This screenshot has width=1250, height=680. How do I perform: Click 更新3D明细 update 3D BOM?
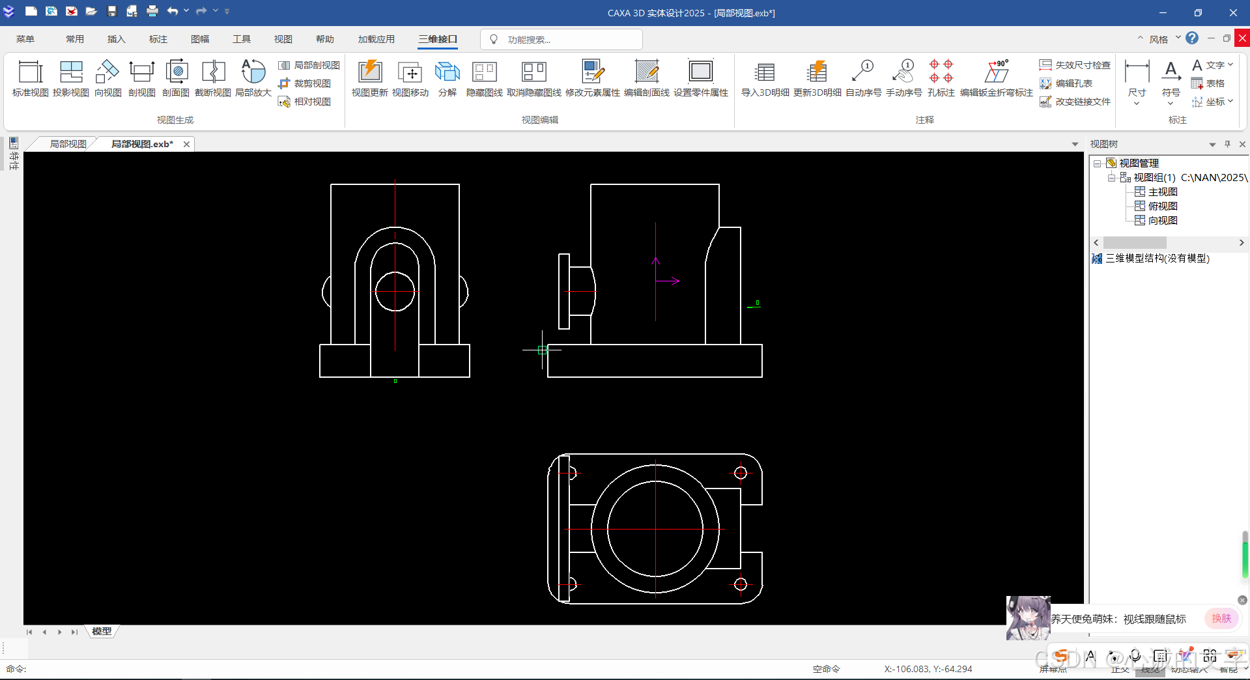[817, 79]
